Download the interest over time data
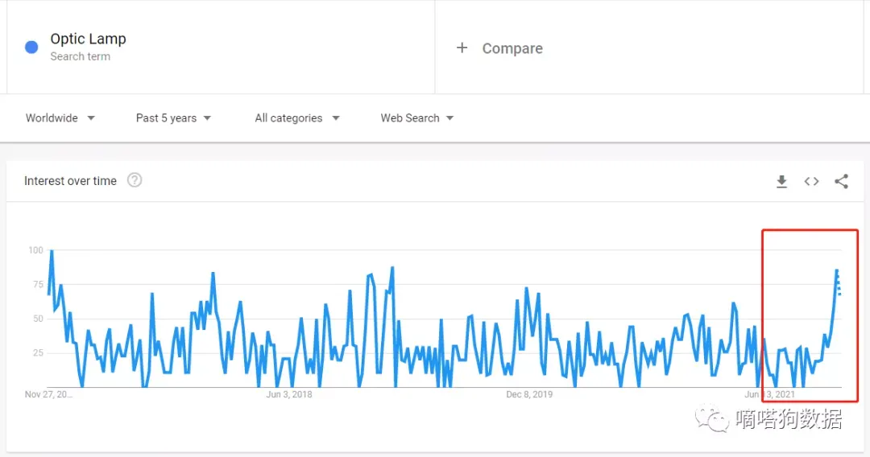Image resolution: width=870 pixels, height=457 pixels. [x=781, y=181]
